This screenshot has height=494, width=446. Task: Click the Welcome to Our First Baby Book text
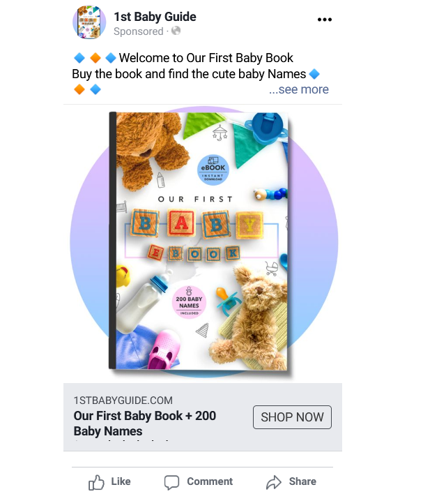click(x=206, y=58)
